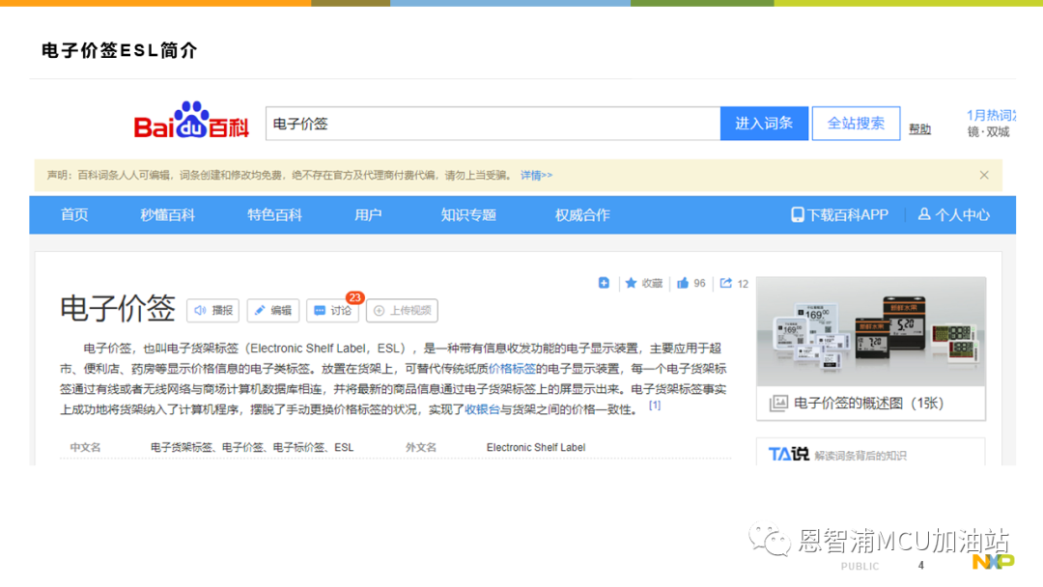Open the 权威合作 menu item
The width and height of the screenshot is (1043, 587).
[x=582, y=214]
